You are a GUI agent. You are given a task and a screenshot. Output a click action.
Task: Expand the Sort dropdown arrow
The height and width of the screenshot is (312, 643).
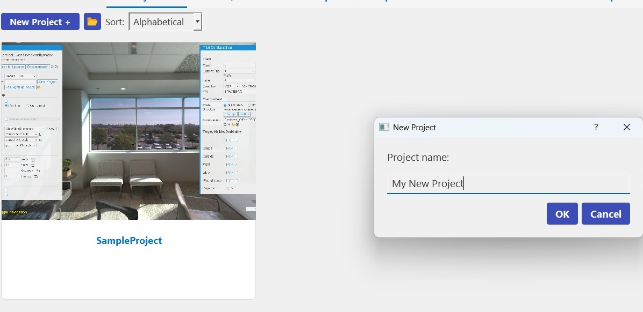pos(197,22)
